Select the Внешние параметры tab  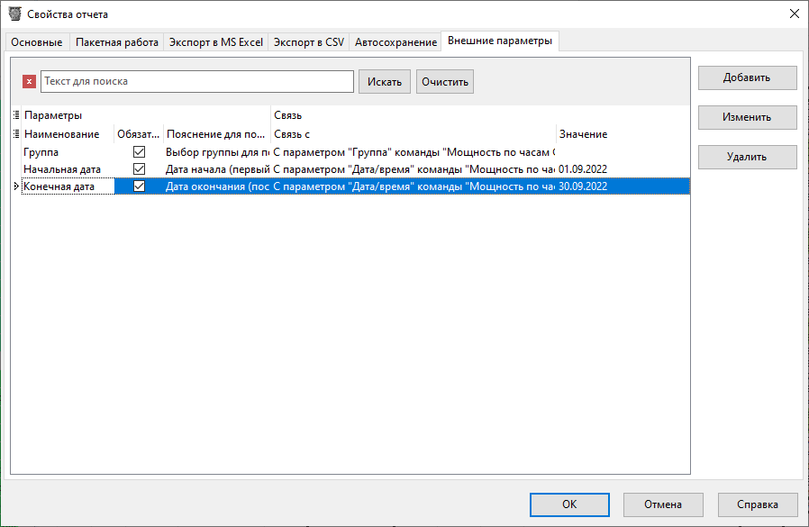coord(500,41)
